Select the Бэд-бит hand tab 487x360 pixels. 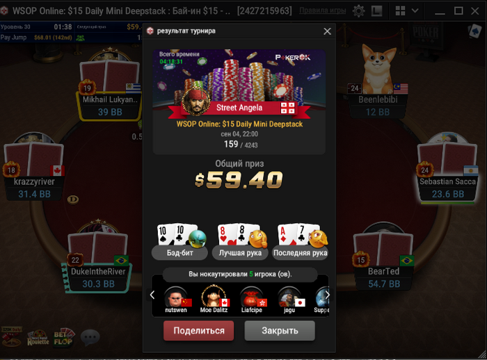coord(179,253)
